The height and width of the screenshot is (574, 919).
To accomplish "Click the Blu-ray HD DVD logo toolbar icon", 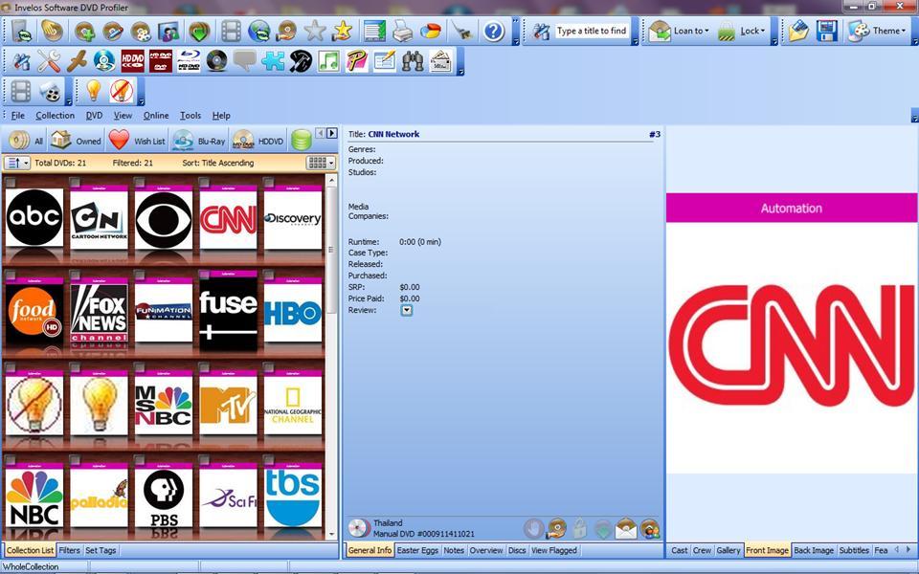I will [x=189, y=61].
